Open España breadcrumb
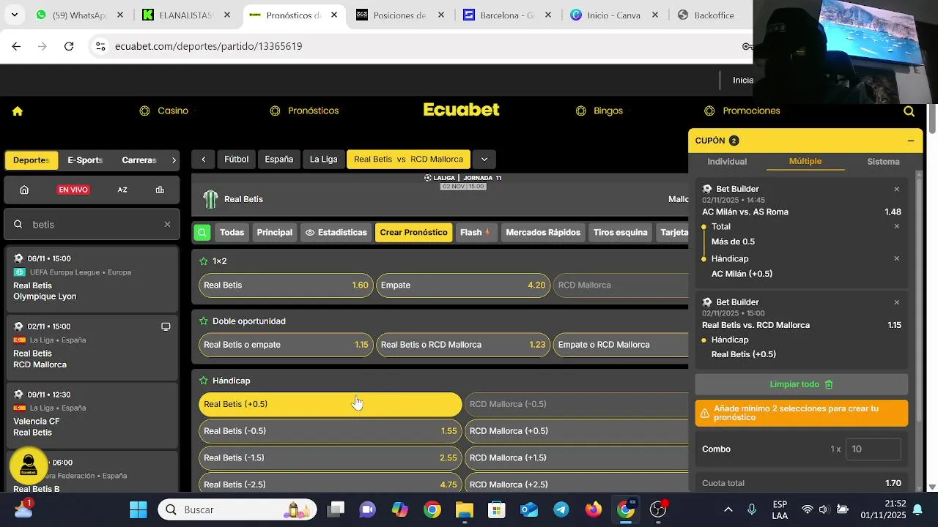This screenshot has width=938, height=527. pyautogui.click(x=278, y=160)
